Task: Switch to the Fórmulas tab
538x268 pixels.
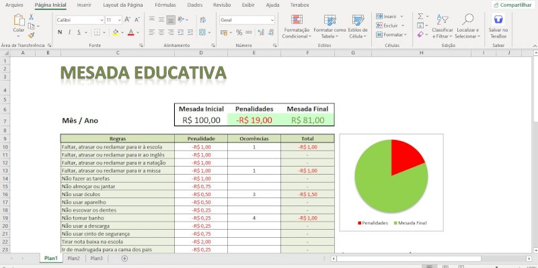Action: tap(165, 5)
